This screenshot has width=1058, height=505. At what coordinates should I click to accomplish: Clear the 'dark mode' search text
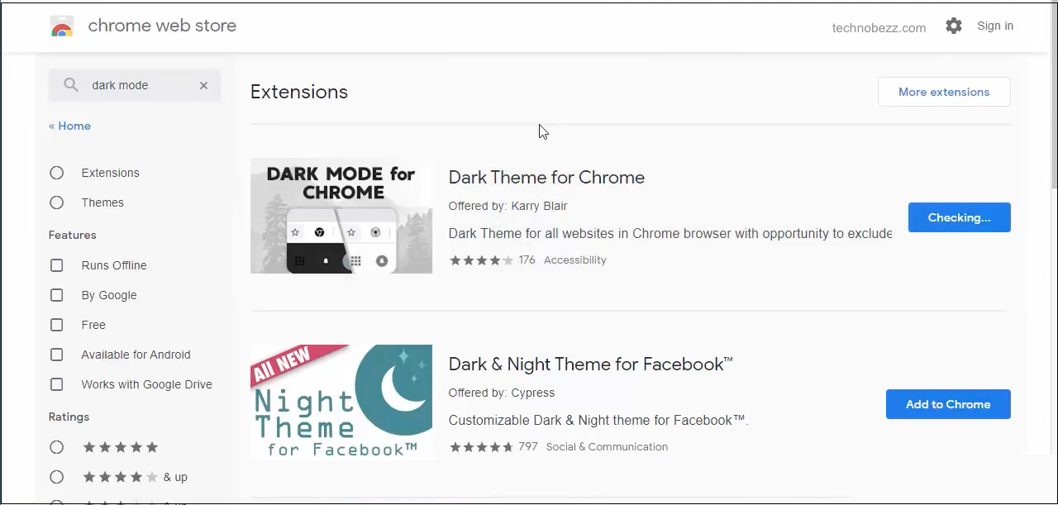pos(203,85)
